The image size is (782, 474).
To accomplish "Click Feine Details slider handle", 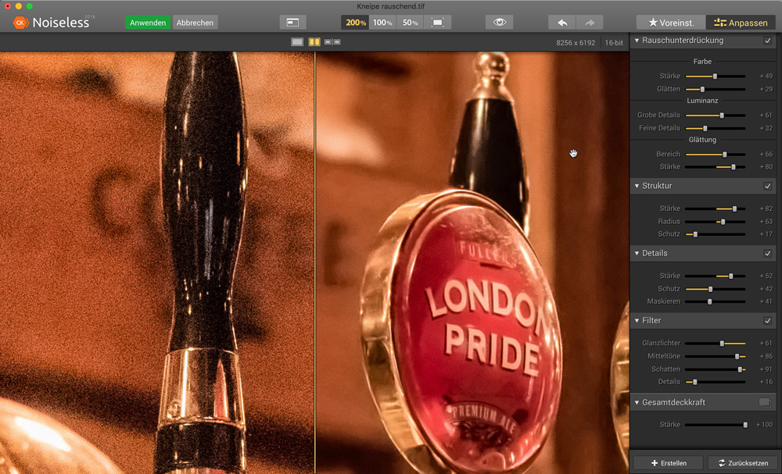I will point(705,128).
